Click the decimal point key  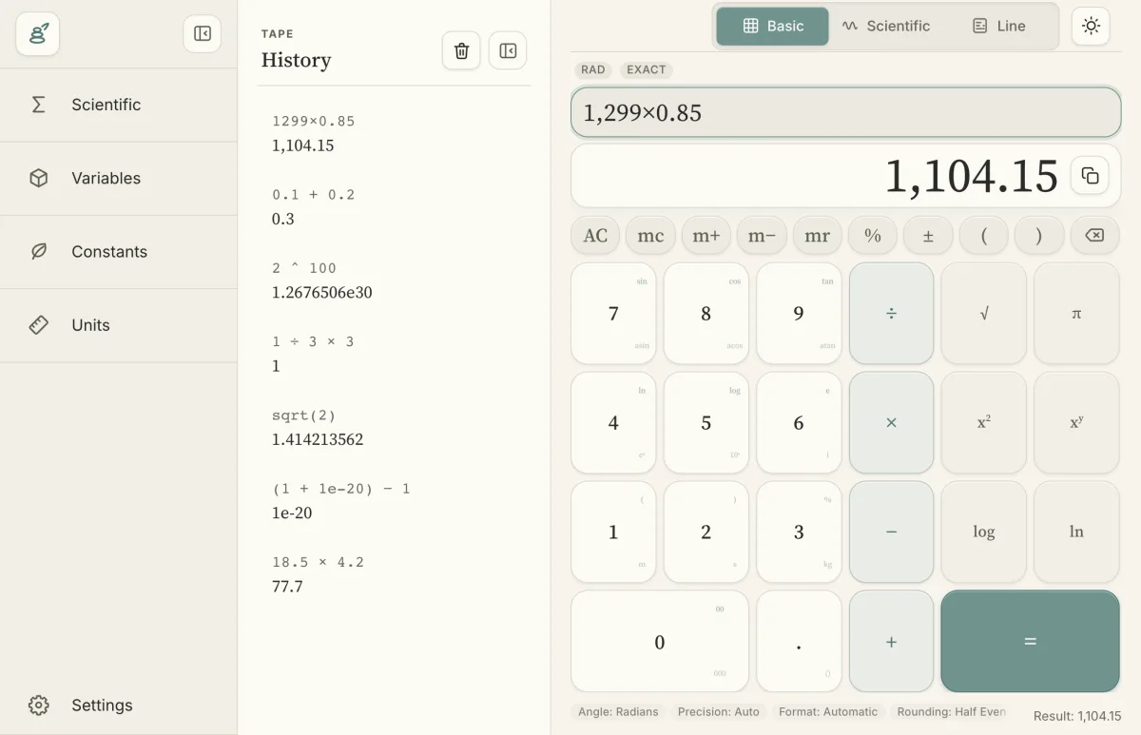(x=799, y=642)
